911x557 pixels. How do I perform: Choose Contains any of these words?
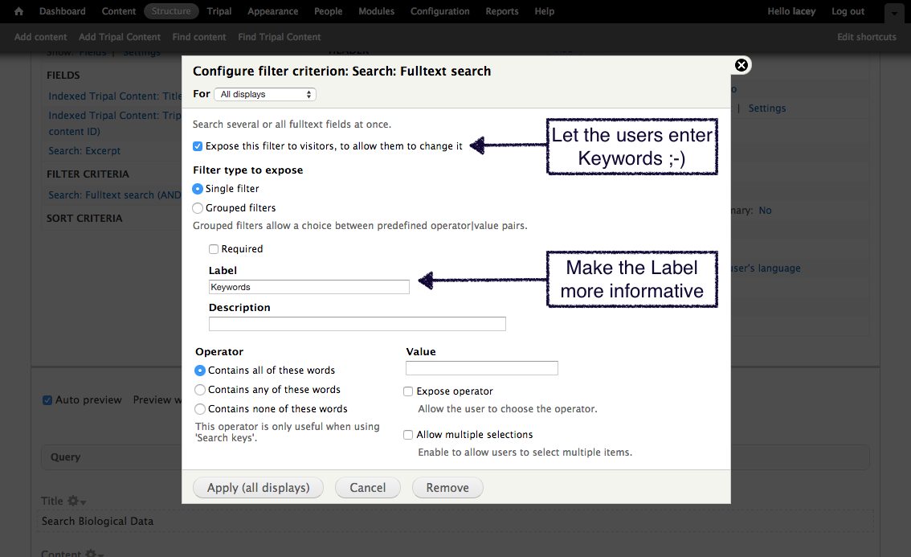pos(200,390)
